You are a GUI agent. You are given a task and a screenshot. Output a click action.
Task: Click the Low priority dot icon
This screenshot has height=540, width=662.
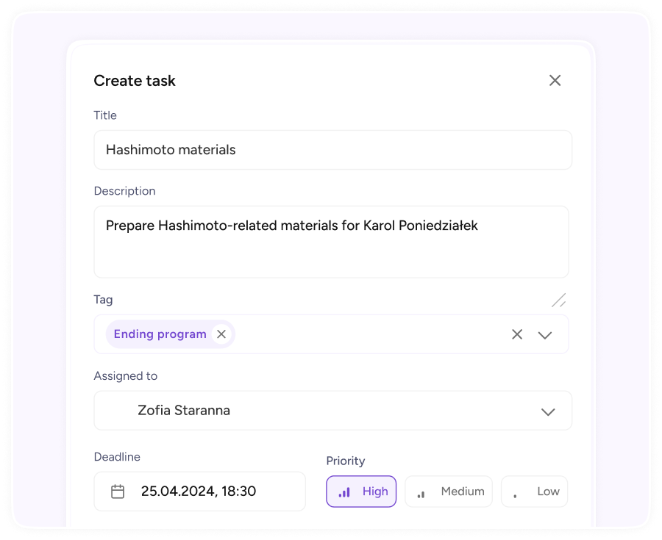pyautogui.click(x=515, y=496)
